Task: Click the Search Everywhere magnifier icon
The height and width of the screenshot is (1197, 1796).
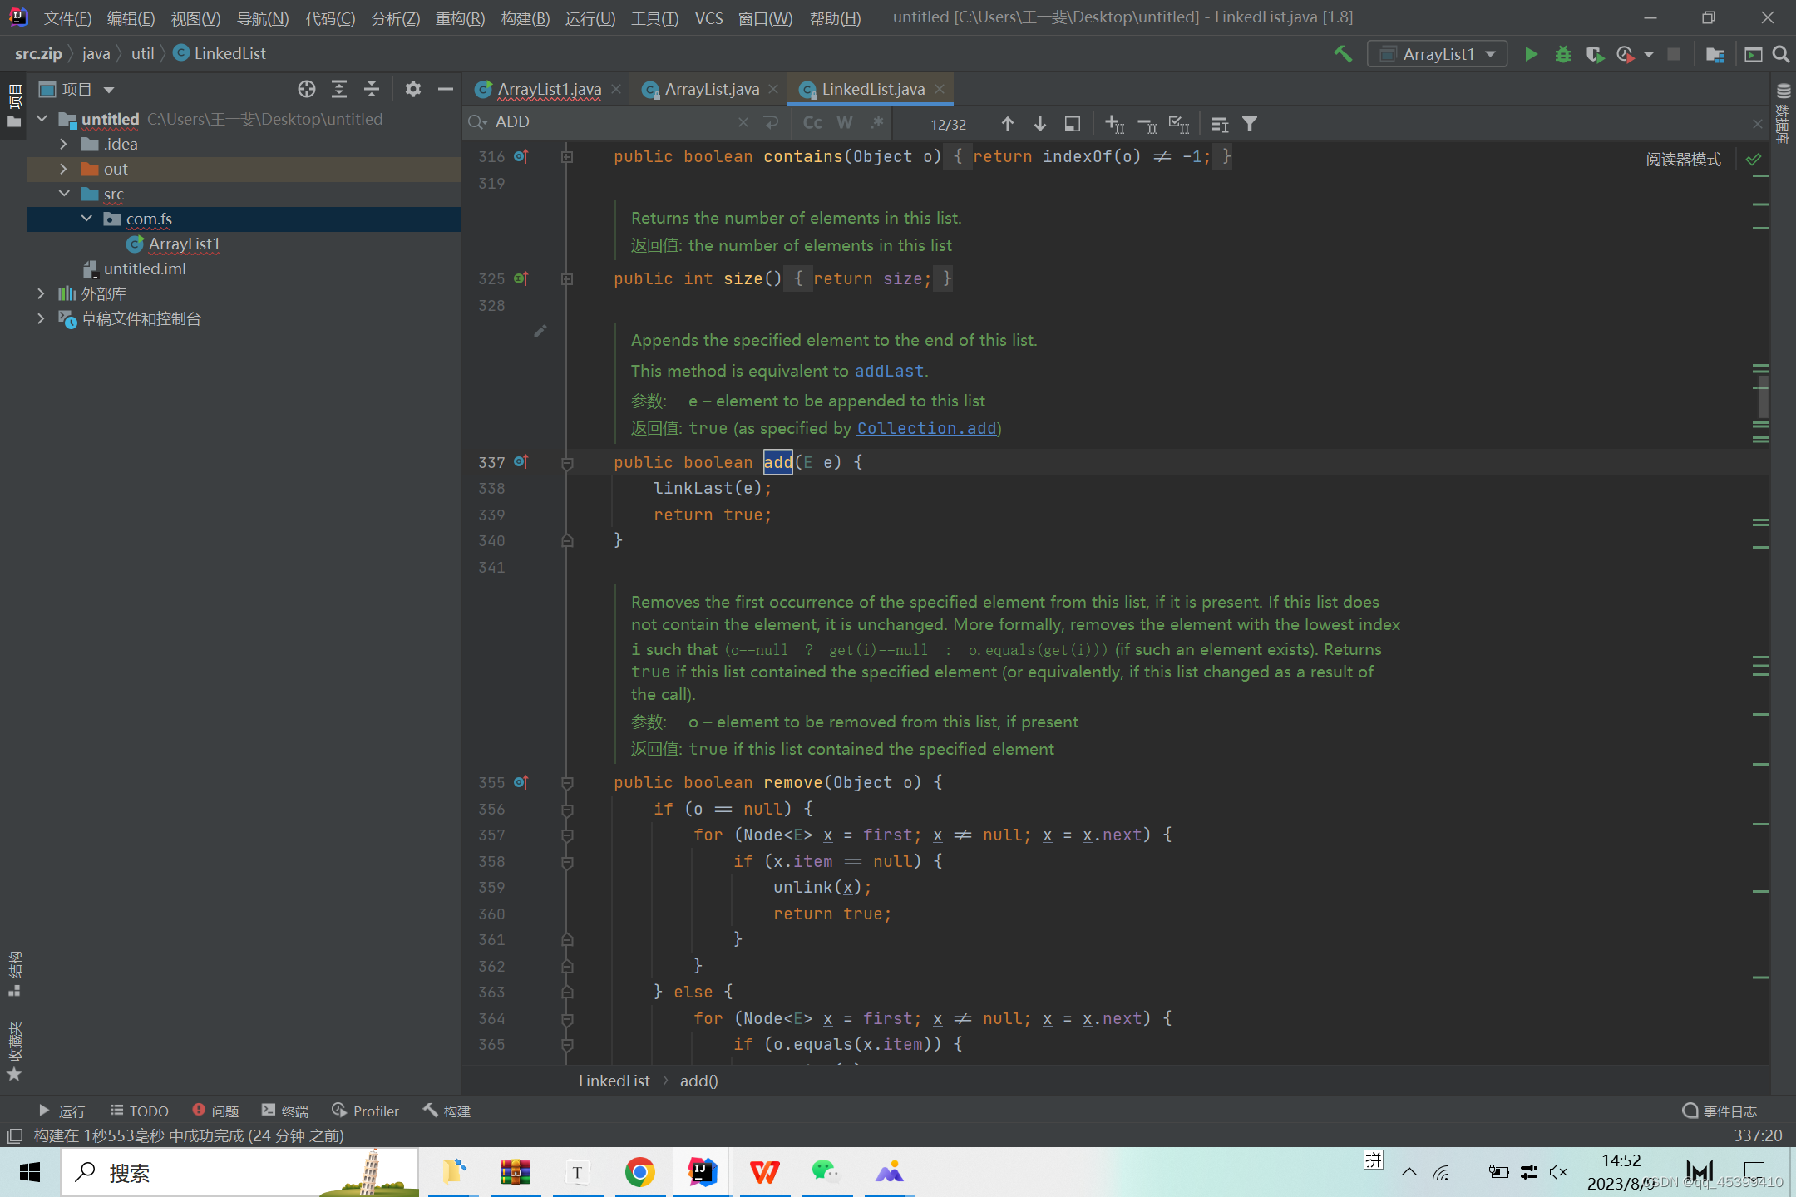Action: click(1780, 54)
